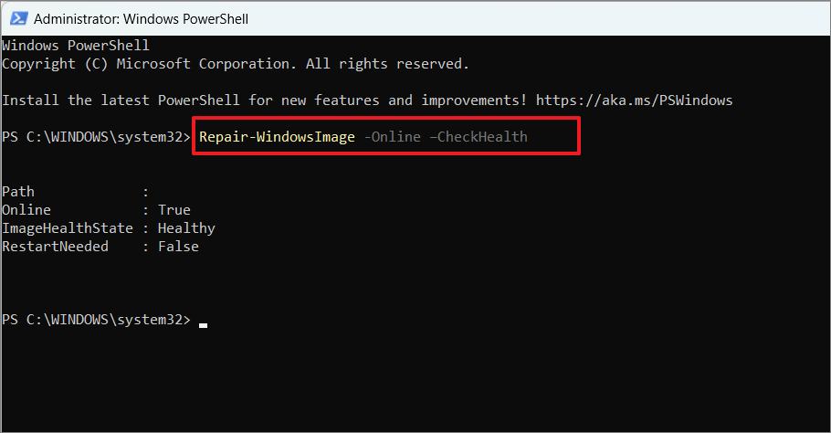Click the blinking cursor at the last prompt
Image resolution: width=831 pixels, height=433 pixels.
click(x=204, y=322)
